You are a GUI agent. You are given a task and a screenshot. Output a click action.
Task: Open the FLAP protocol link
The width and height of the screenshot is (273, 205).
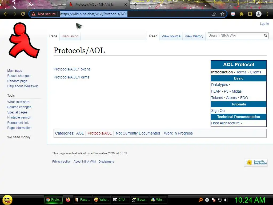pos(216,91)
